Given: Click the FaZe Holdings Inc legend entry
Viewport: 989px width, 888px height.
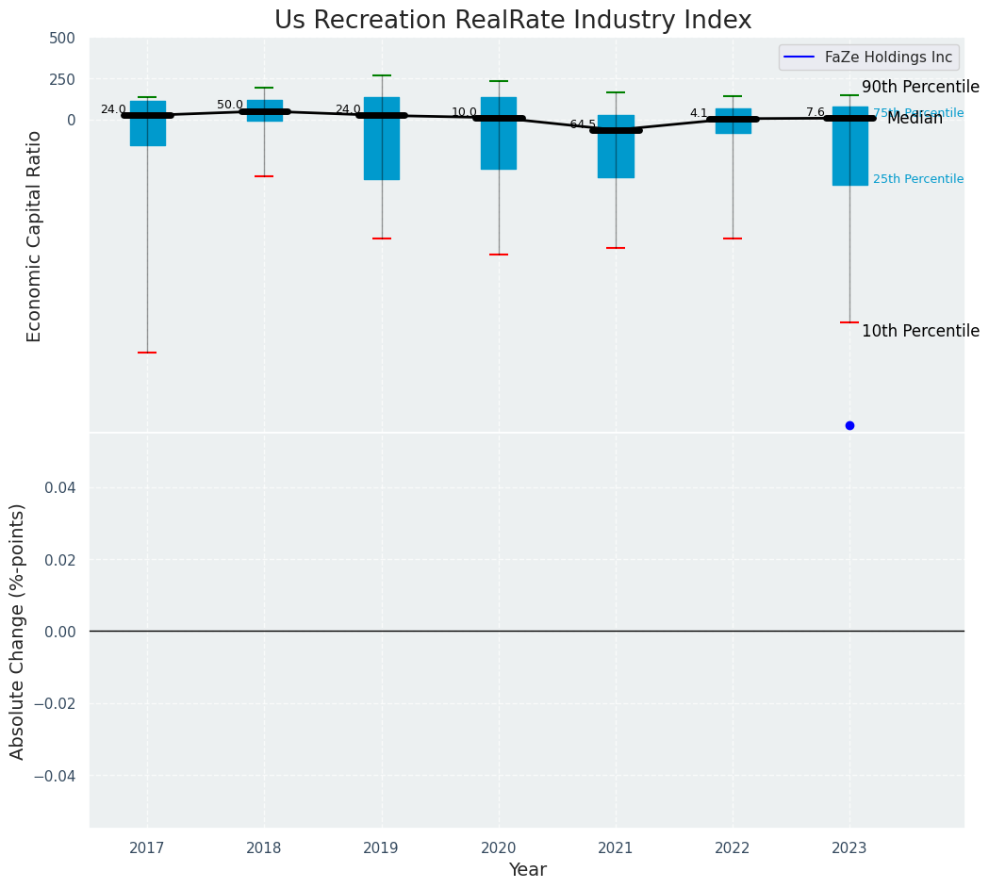Looking at the screenshot, I should pos(887,58).
